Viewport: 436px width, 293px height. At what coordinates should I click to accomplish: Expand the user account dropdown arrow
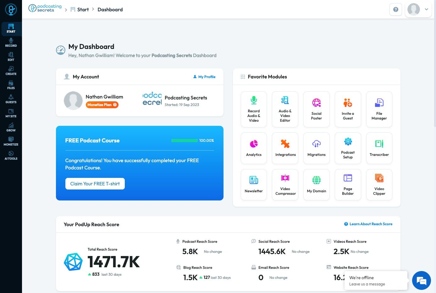tap(427, 9)
